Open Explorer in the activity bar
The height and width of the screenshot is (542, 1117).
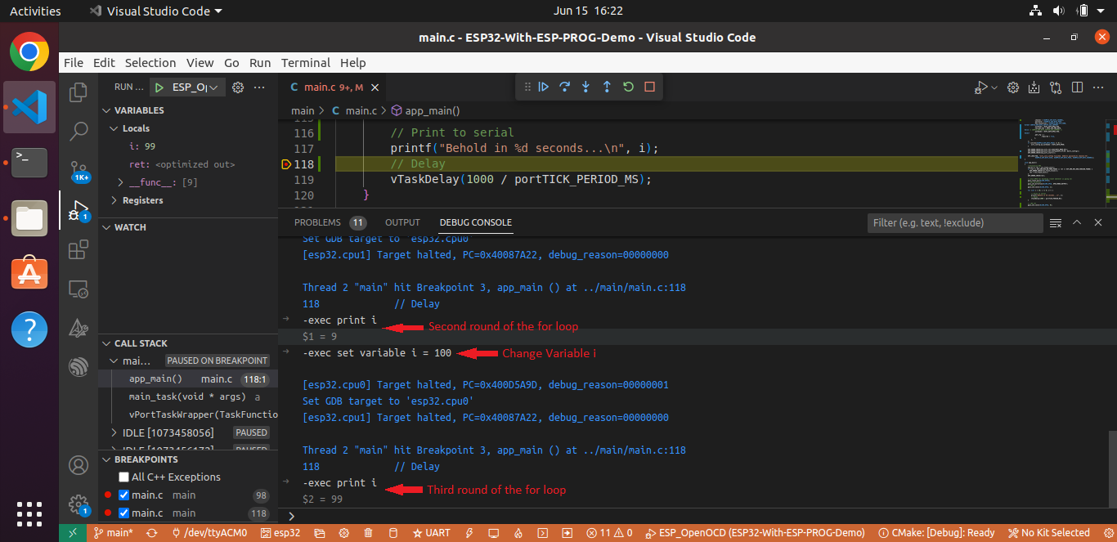click(x=79, y=92)
